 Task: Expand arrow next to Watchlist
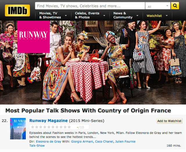pos(167,16)
